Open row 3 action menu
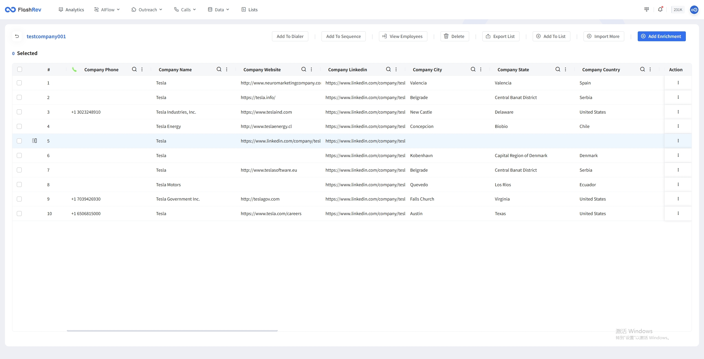 click(x=678, y=112)
